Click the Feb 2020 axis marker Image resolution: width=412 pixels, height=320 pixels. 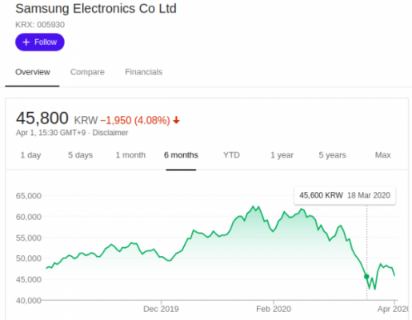coord(274,309)
